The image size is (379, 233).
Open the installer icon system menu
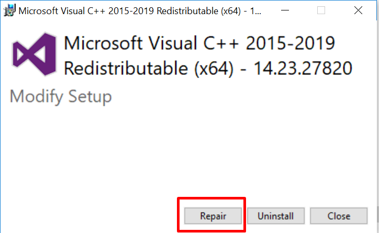[x=9, y=10]
